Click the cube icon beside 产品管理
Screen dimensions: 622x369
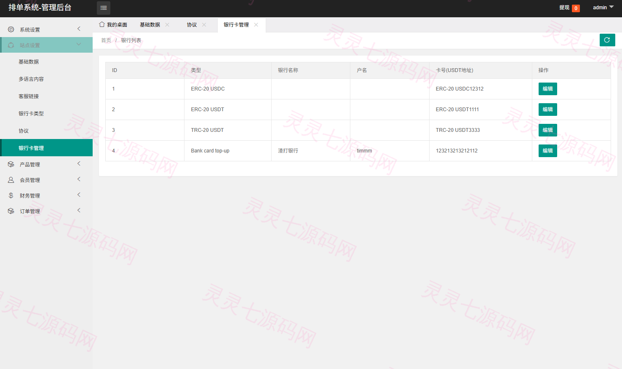click(x=11, y=164)
